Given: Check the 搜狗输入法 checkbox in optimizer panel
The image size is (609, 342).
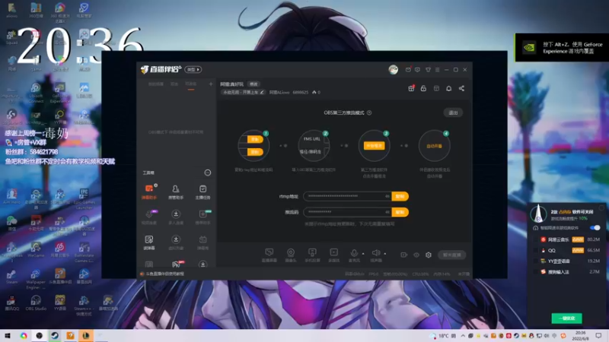Looking at the screenshot, I should (x=536, y=272).
